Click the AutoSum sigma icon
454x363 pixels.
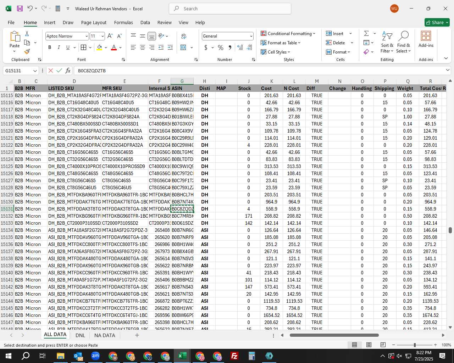point(366,33)
